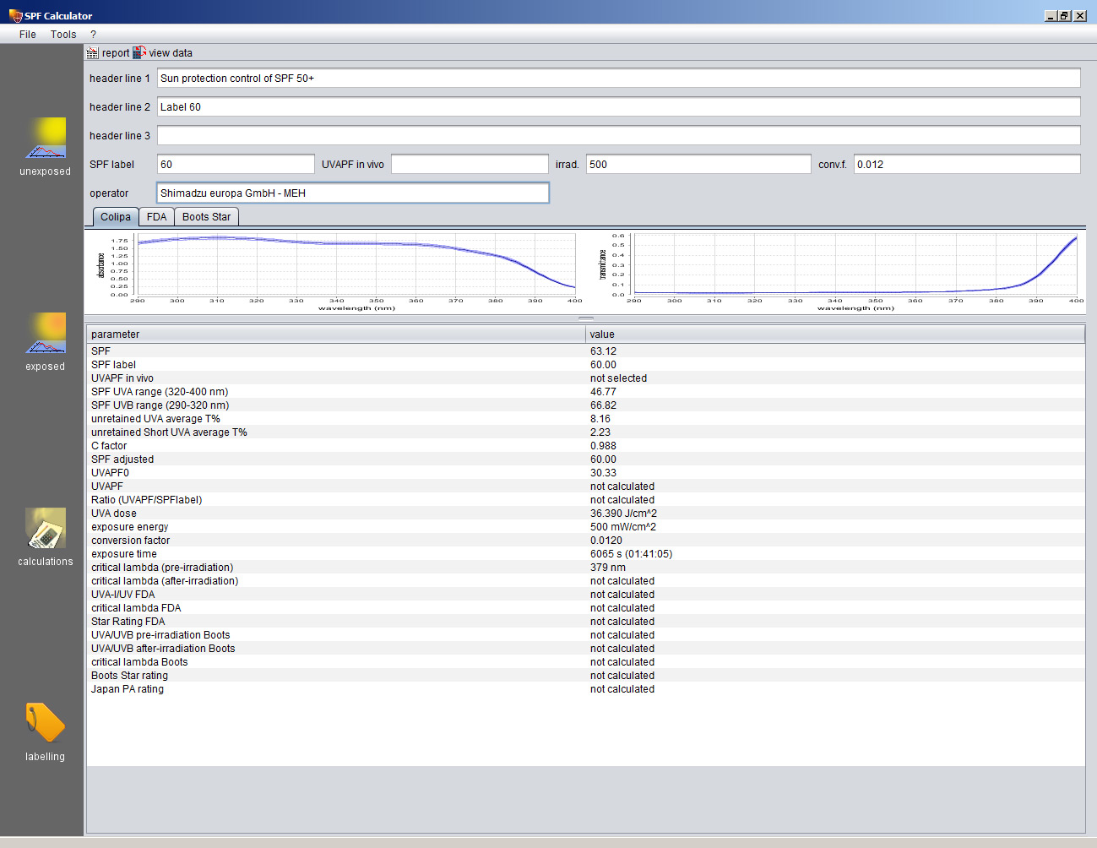Select the UVAPF0 row

pos(585,473)
